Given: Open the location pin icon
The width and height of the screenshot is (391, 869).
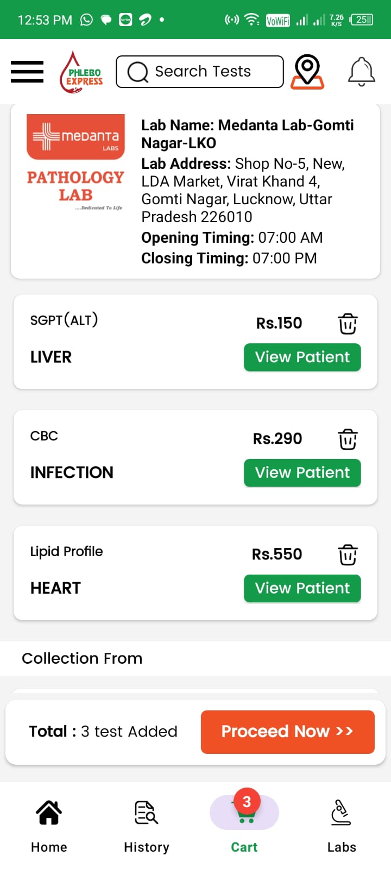Looking at the screenshot, I should click(307, 72).
